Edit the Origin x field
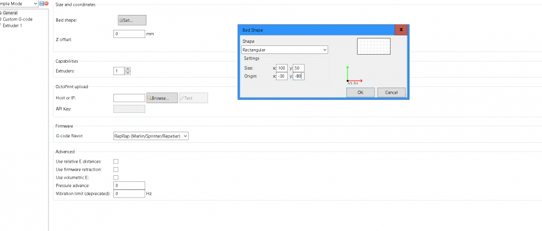This screenshot has width=542, height=231. (x=282, y=76)
